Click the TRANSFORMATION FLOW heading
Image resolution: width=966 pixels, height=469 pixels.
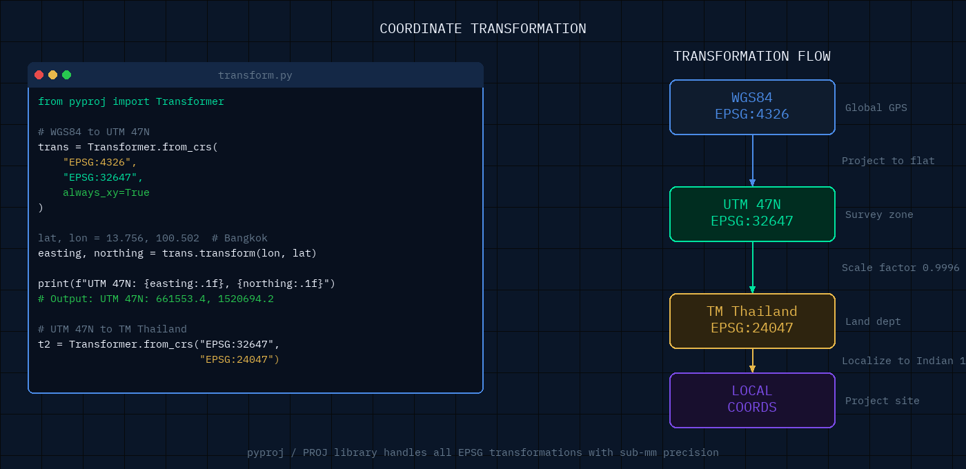pyautogui.click(x=752, y=57)
